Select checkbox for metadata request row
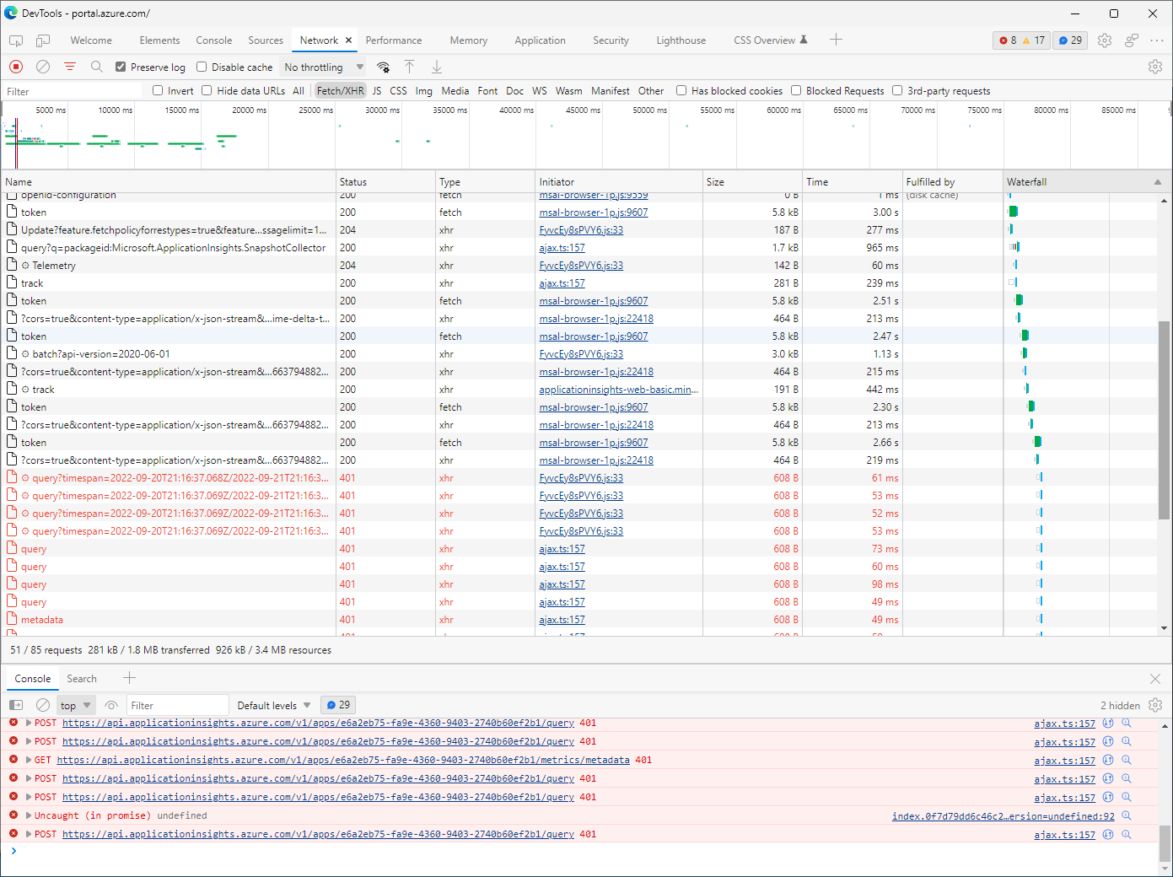 tap(12, 619)
